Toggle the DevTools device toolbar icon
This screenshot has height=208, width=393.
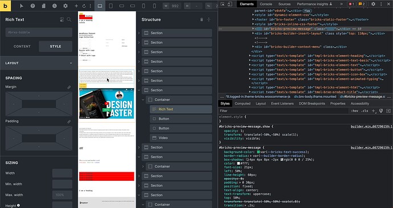230,4
